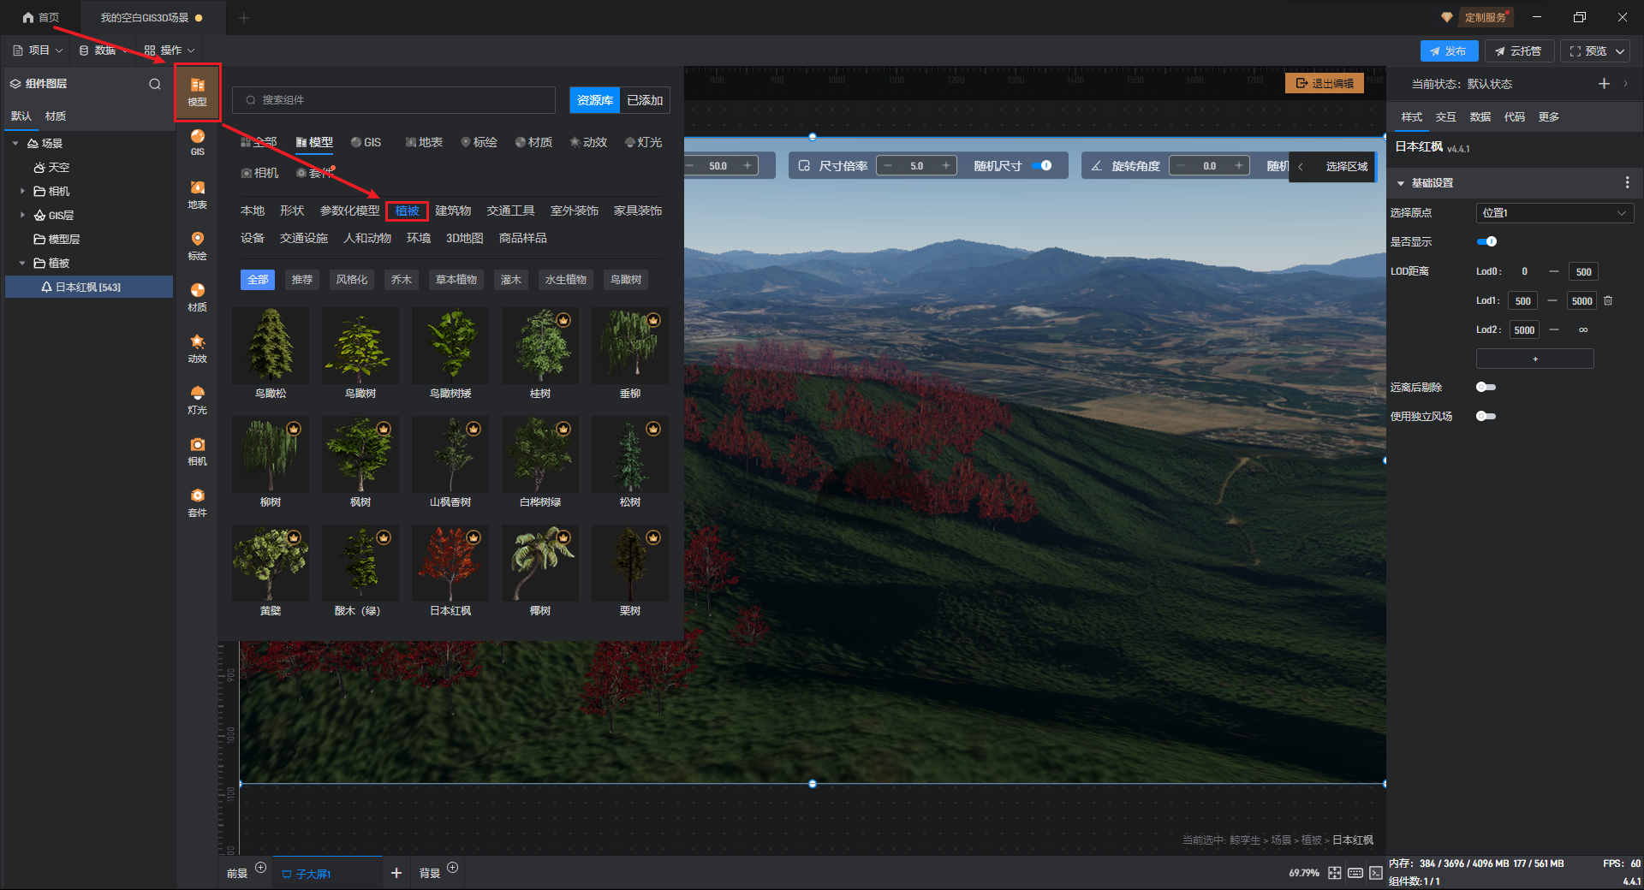Switch to the 已添加 tab

645,100
